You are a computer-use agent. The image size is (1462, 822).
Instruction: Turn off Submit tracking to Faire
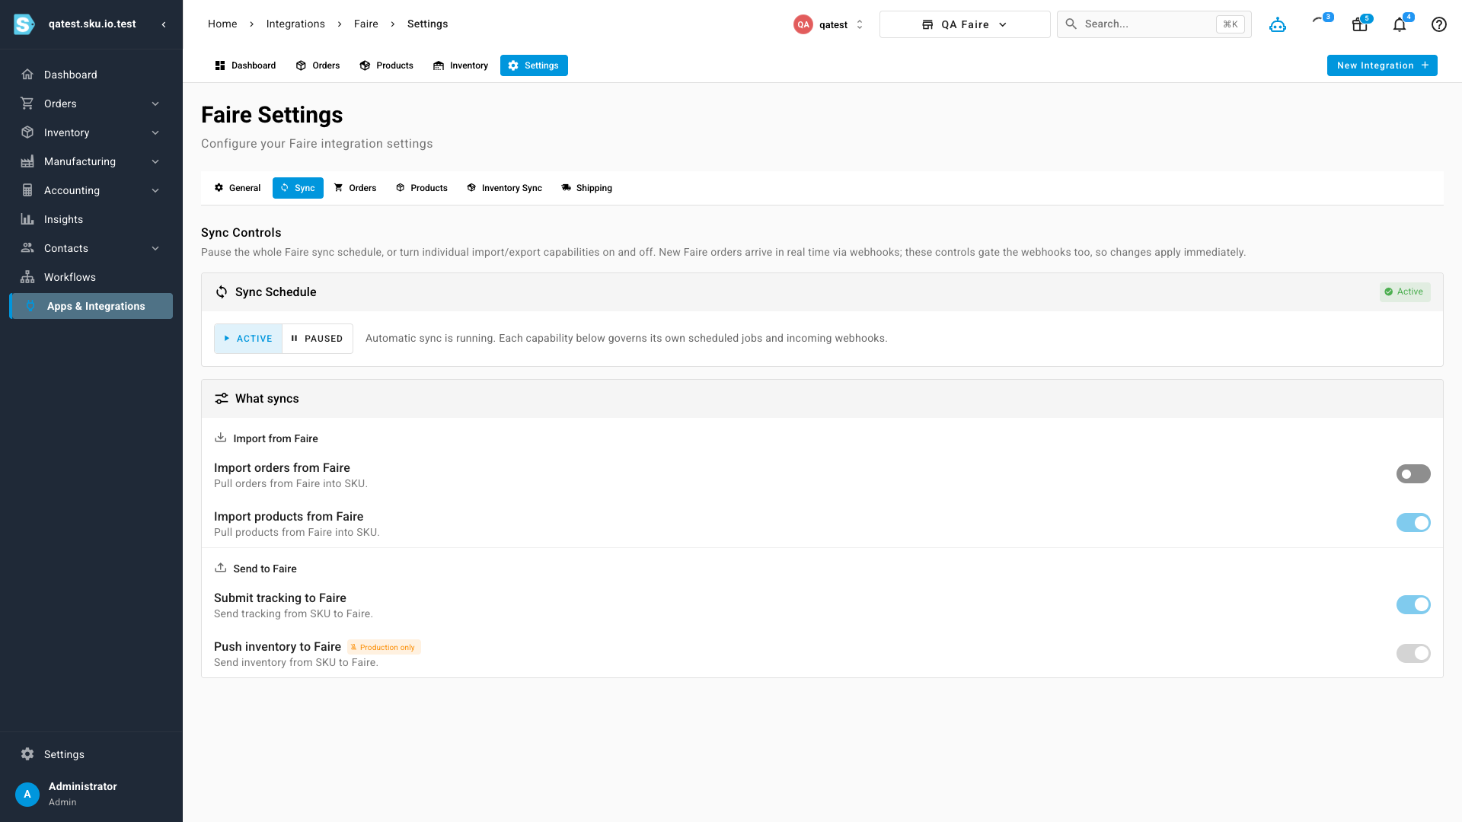click(1413, 604)
